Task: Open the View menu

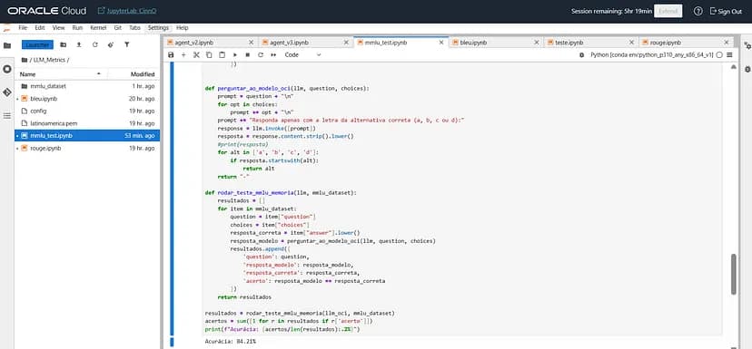Action: 58,28
